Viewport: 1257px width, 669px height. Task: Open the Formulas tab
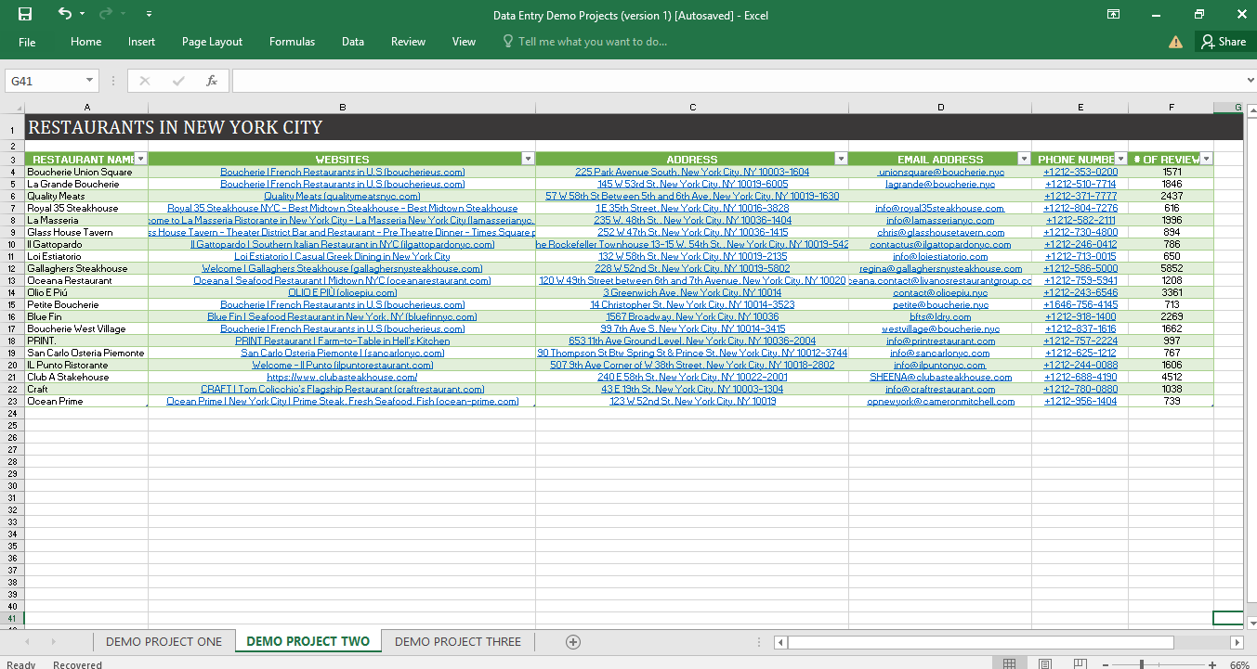[292, 42]
